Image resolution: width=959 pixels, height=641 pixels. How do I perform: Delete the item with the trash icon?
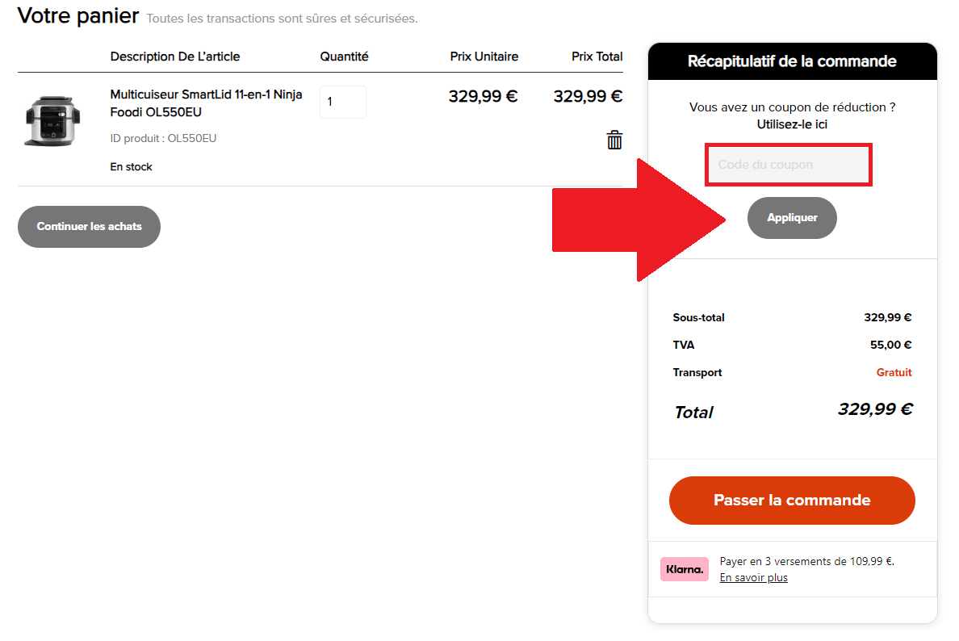pos(614,140)
